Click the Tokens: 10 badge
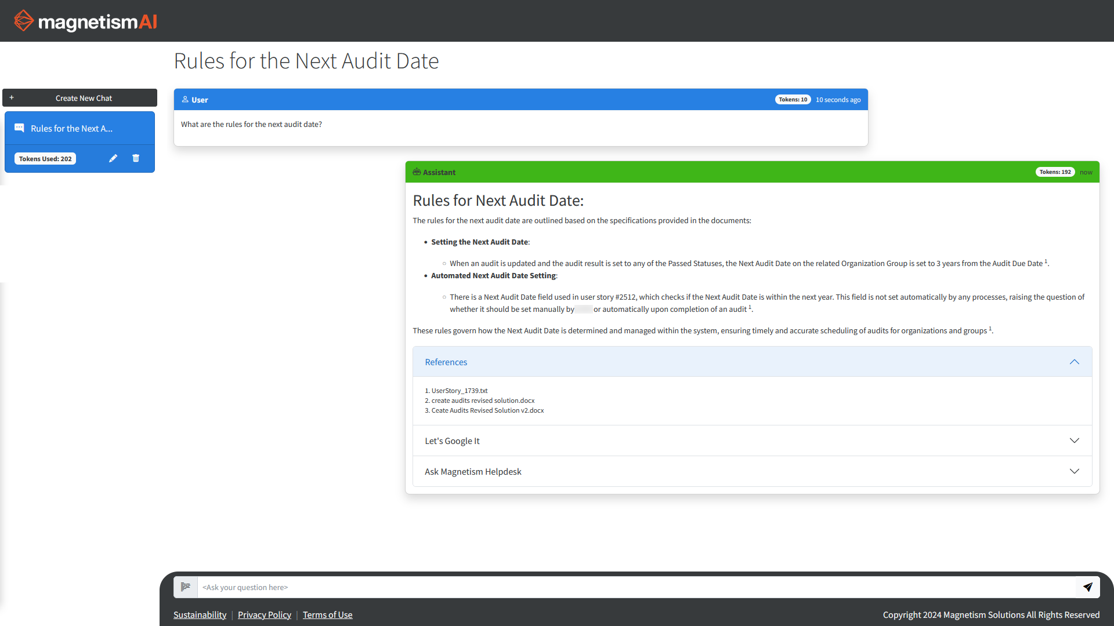The width and height of the screenshot is (1114, 626). [x=793, y=100]
